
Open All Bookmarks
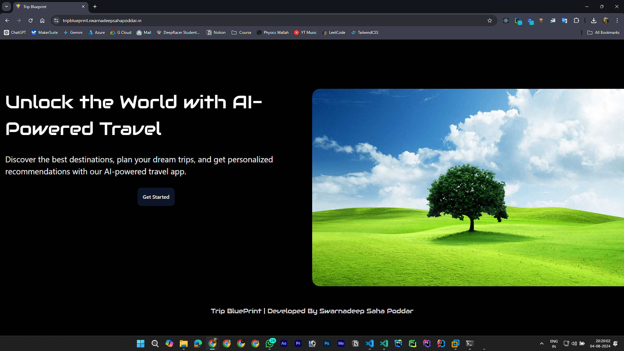point(604,33)
